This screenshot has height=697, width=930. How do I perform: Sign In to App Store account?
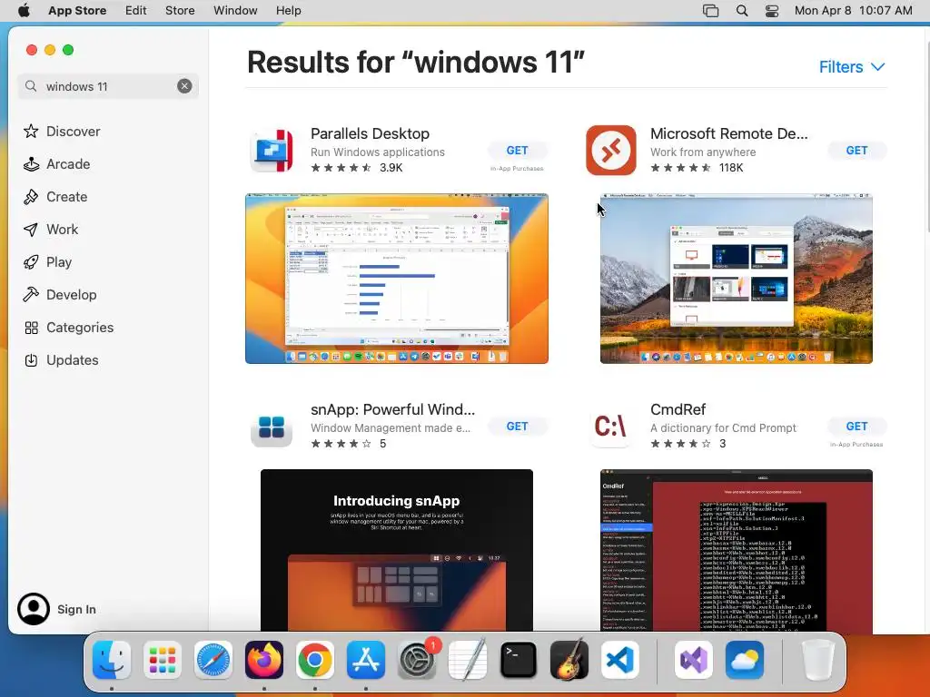[57, 609]
